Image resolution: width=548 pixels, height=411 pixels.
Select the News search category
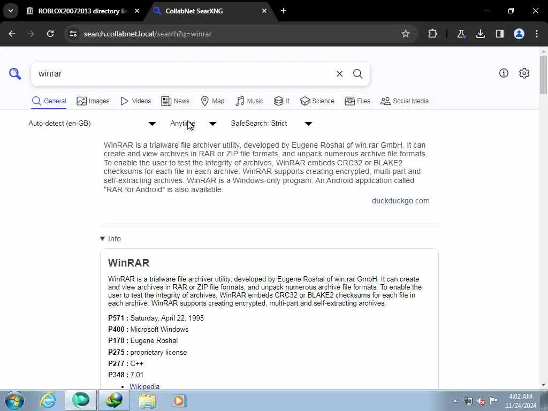[x=175, y=101]
